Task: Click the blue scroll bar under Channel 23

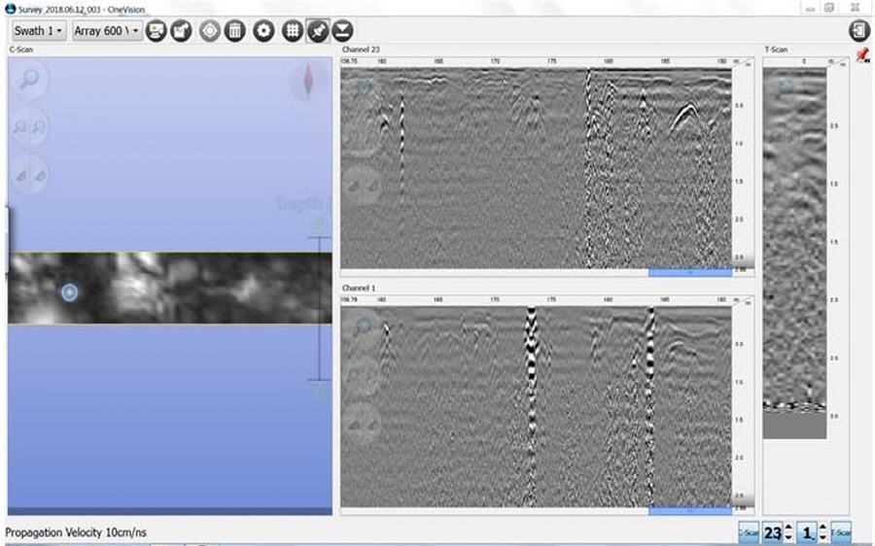Action: (x=689, y=273)
